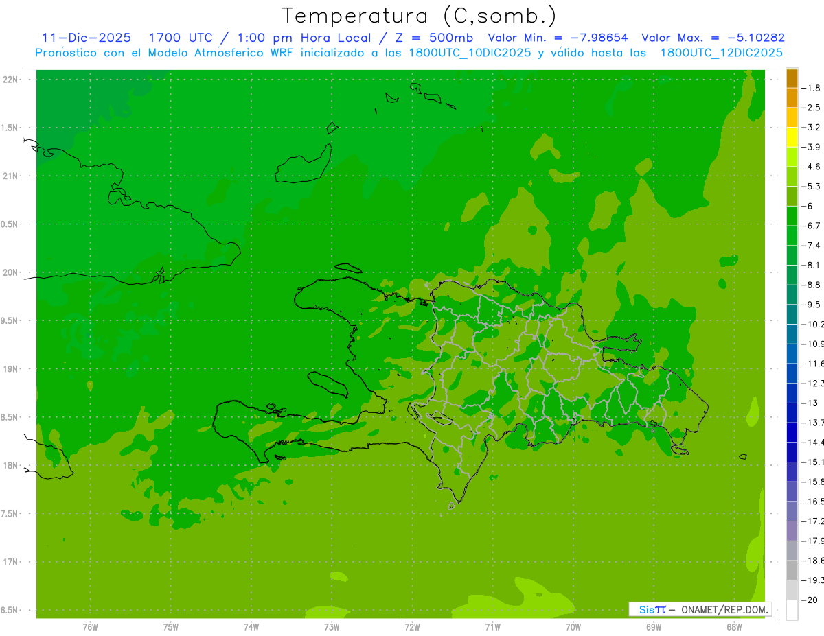Pick the light gray swatch between -19.3 and -20
This screenshot has width=824, height=636.
click(792, 590)
